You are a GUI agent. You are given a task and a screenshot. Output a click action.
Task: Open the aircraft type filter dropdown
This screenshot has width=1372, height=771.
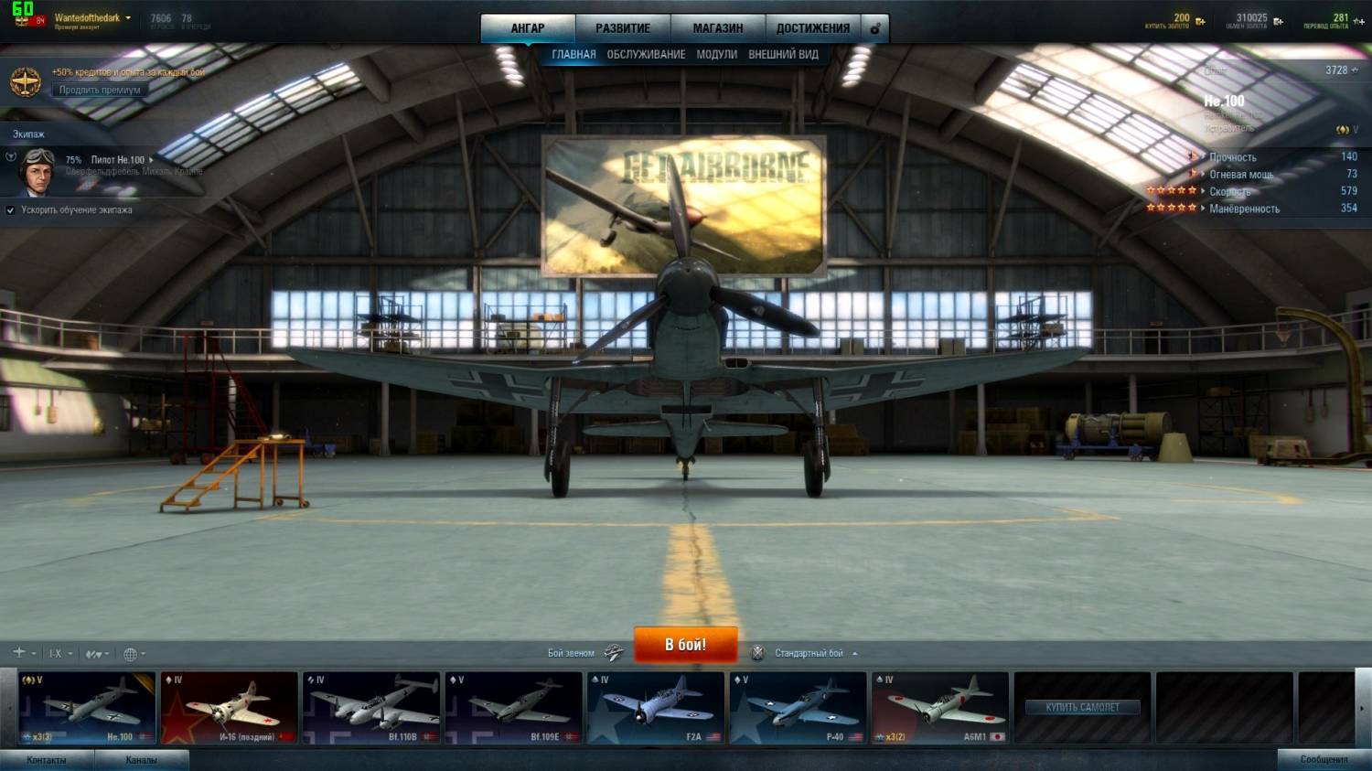click(24, 653)
